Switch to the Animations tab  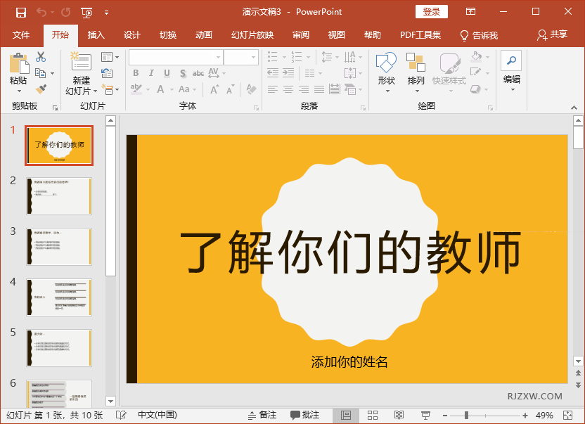pos(203,35)
